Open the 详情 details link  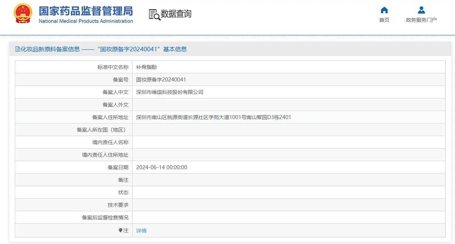[x=141, y=230]
